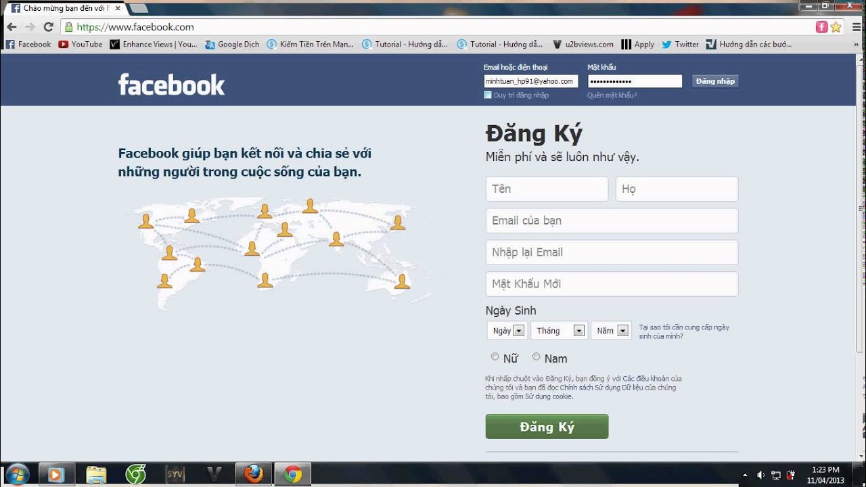Image resolution: width=866 pixels, height=487 pixels.
Task: Click the volume icon in system tray
Action: pyautogui.click(x=760, y=475)
